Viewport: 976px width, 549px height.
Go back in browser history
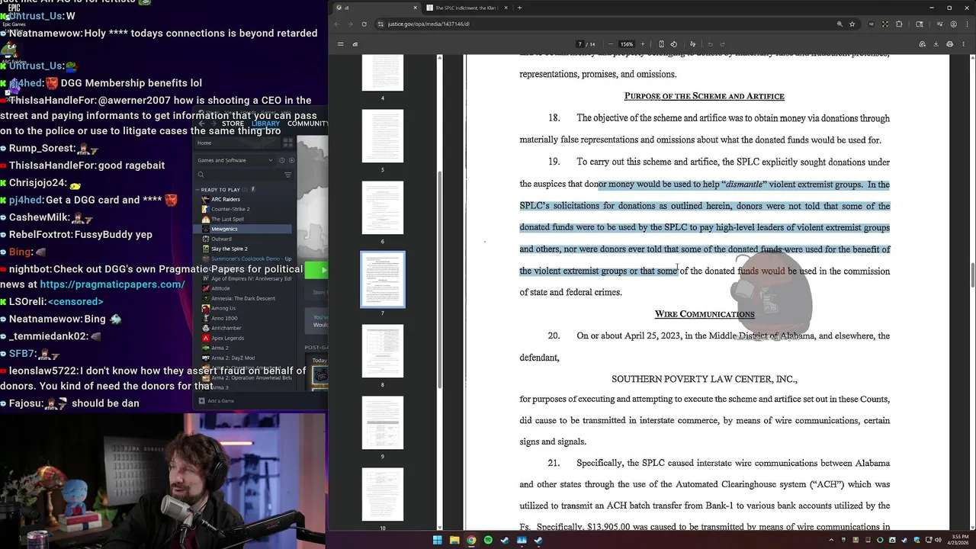pos(337,24)
